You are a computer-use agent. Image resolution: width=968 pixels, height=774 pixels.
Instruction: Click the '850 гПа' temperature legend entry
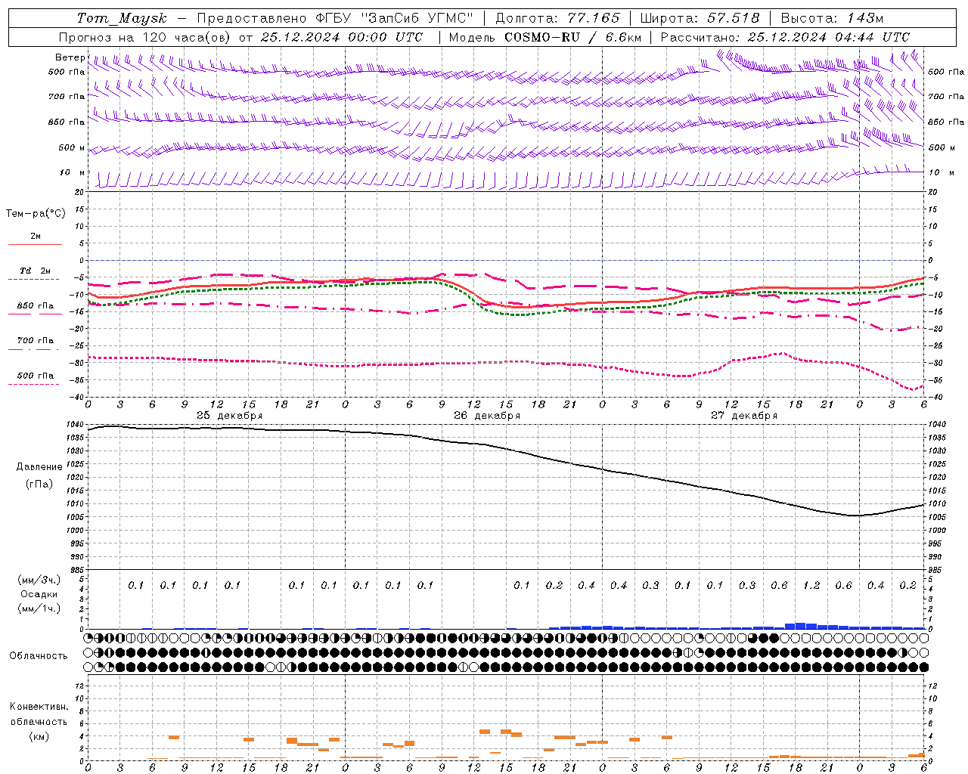(x=35, y=306)
